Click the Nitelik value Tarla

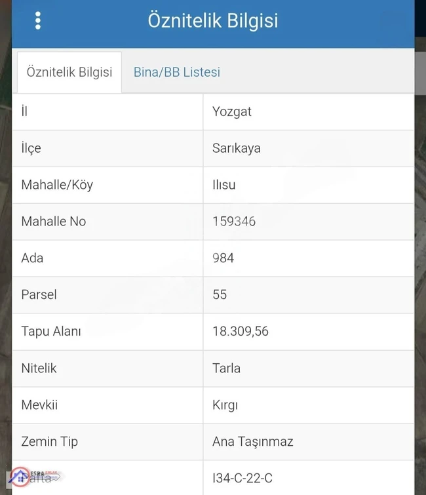pyautogui.click(x=226, y=368)
